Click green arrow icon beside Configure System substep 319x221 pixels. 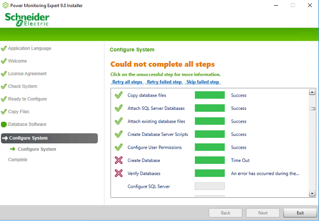[x=13, y=149]
